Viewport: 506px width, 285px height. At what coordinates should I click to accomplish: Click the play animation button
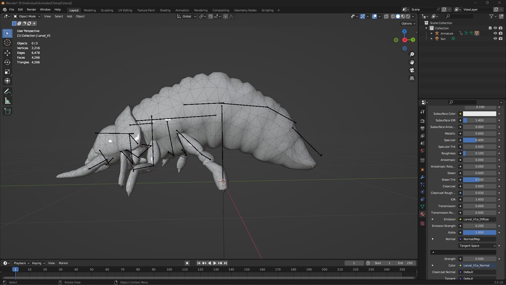[215, 263]
